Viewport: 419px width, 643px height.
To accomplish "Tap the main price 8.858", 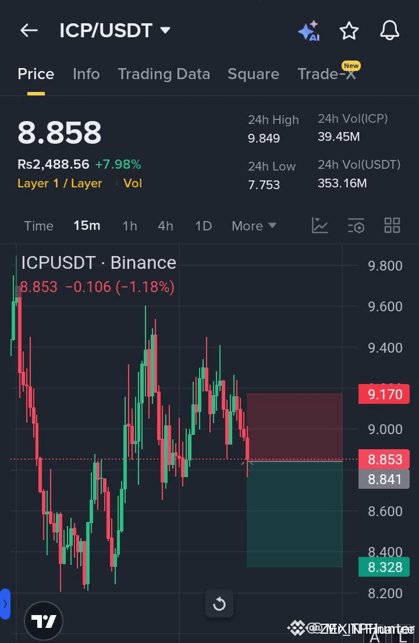I will [59, 133].
